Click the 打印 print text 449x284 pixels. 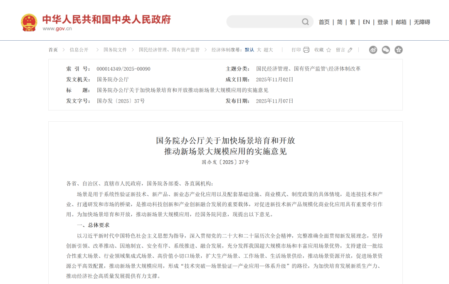[x=296, y=50]
